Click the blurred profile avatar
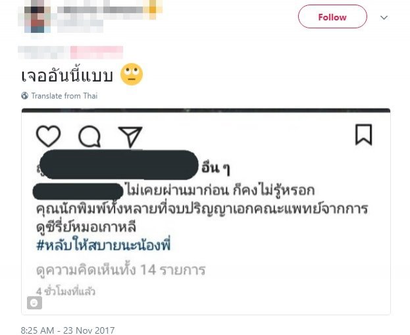Viewport: 410px width, 335px height. 34,16
